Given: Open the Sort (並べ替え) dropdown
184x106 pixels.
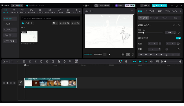Looking at the screenshot, I should point(64,23).
